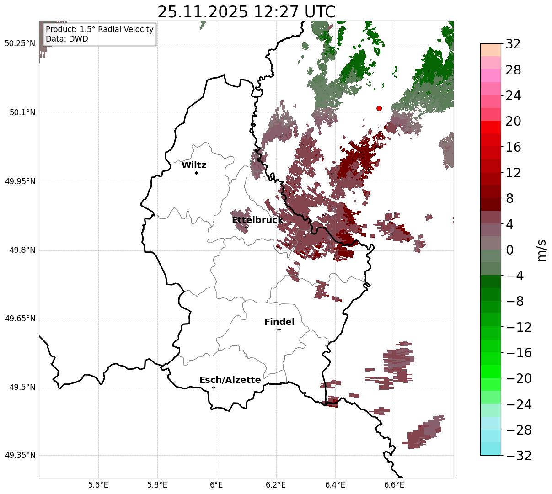
Task: Click the dark maroon swatch just below 8
Action: 491,204
